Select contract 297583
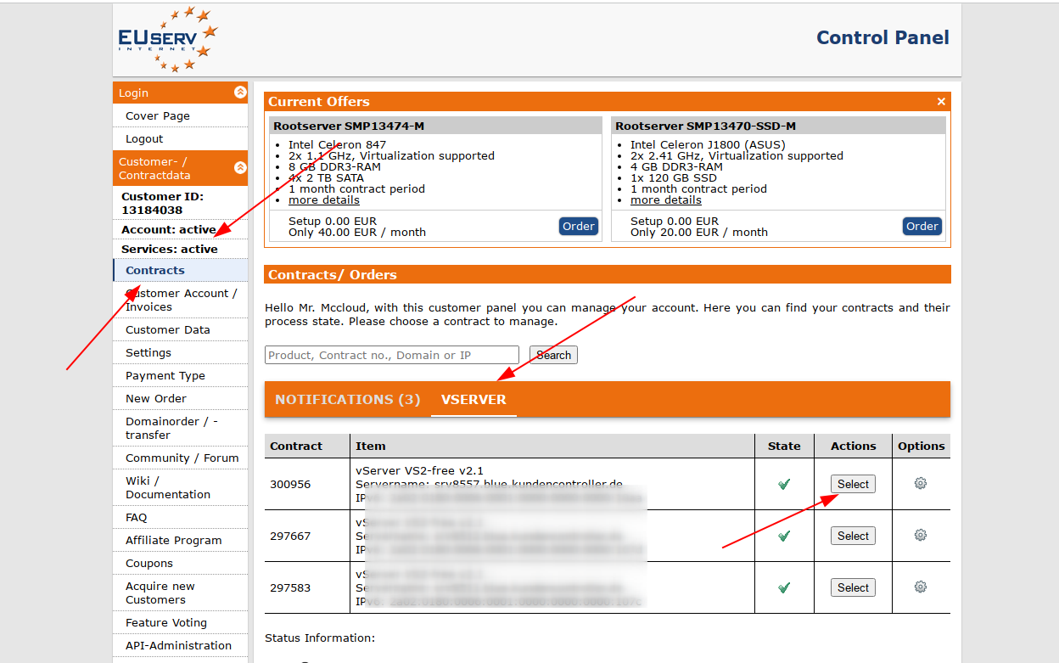Viewport: 1059px width, 663px height. (853, 587)
